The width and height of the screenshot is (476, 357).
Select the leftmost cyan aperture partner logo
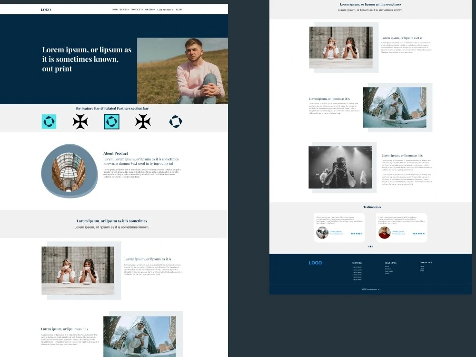tap(49, 122)
